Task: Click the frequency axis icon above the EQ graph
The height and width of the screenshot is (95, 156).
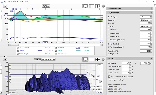Action: click(x=91, y=6)
